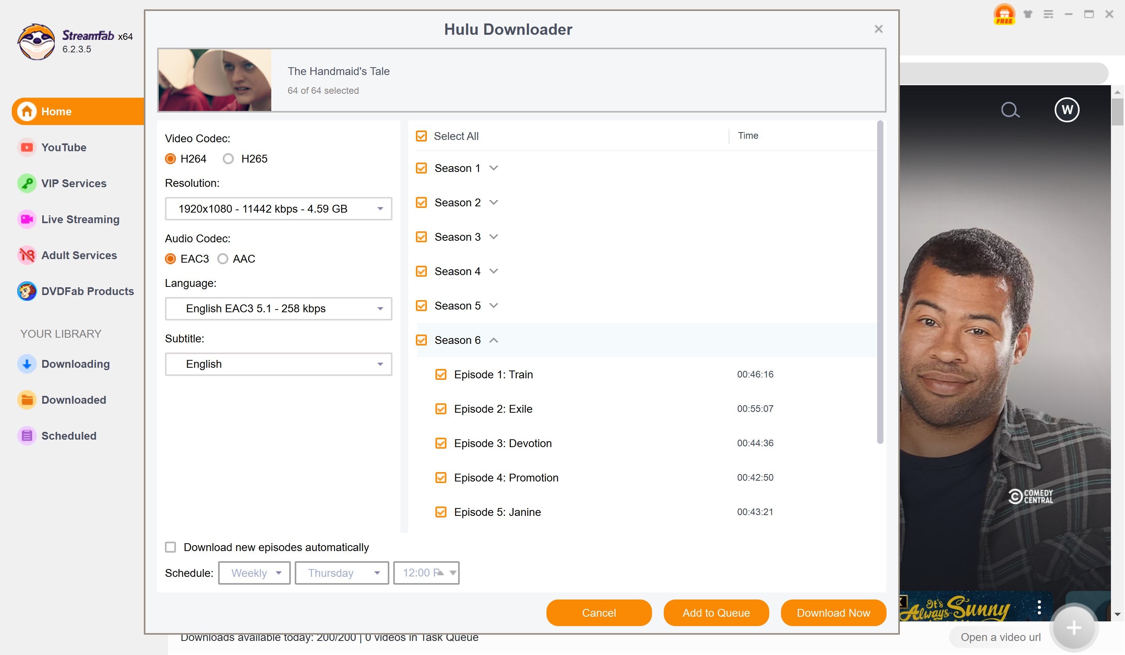This screenshot has height=655, width=1125.
Task: Open the YouTube section in sidebar
Action: tap(64, 147)
